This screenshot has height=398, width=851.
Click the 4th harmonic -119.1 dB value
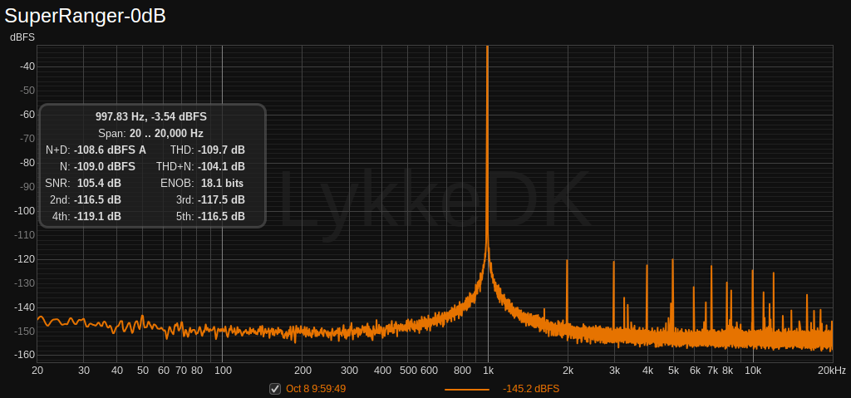click(97, 216)
